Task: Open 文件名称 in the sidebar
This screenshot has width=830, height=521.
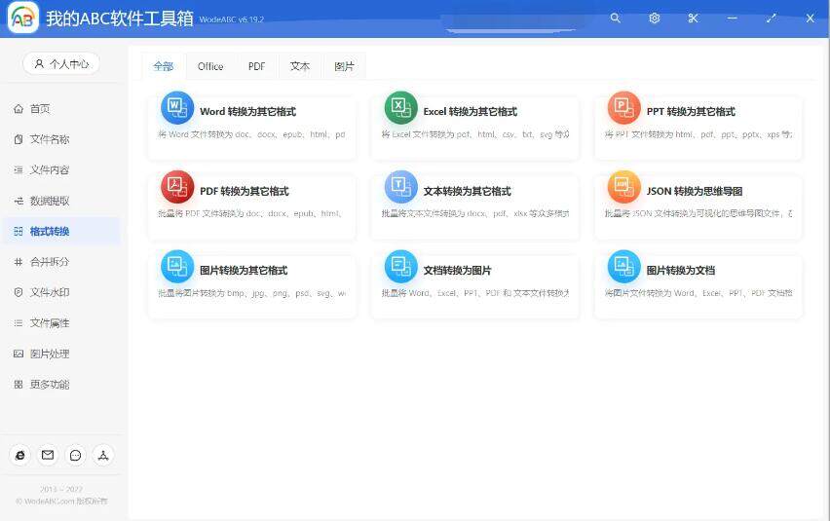Action: tap(60, 139)
